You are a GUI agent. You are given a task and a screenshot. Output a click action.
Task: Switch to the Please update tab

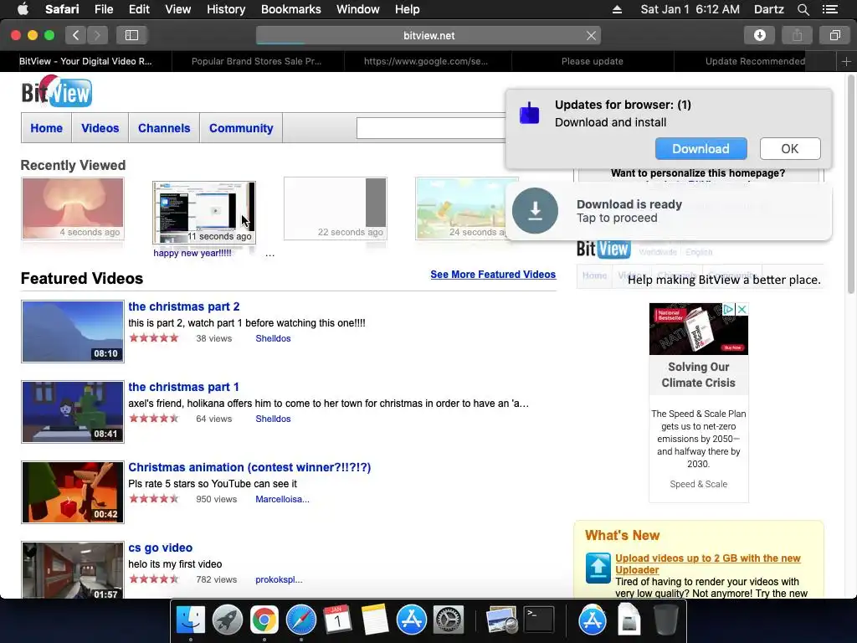click(592, 61)
